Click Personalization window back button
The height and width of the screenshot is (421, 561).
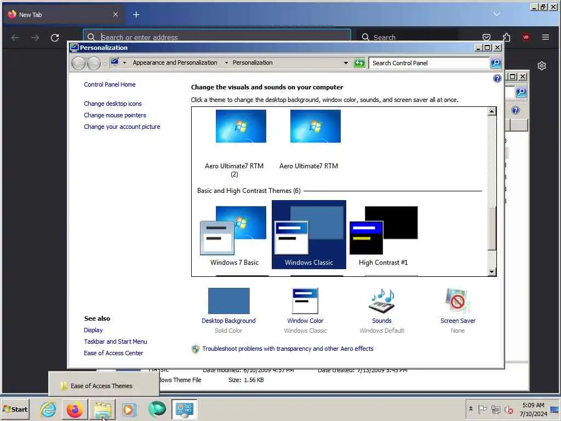[x=78, y=64]
